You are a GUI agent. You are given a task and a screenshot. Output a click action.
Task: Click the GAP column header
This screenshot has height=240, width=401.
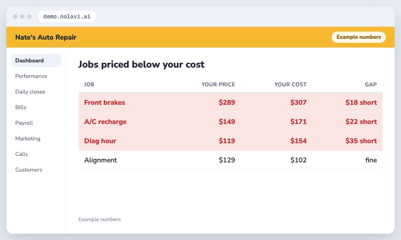(371, 84)
